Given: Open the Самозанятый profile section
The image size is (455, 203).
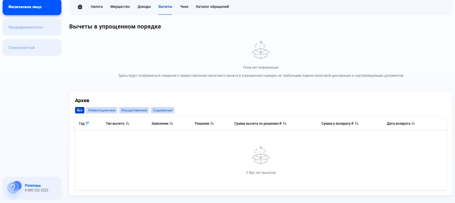Looking at the screenshot, I should point(32,47).
